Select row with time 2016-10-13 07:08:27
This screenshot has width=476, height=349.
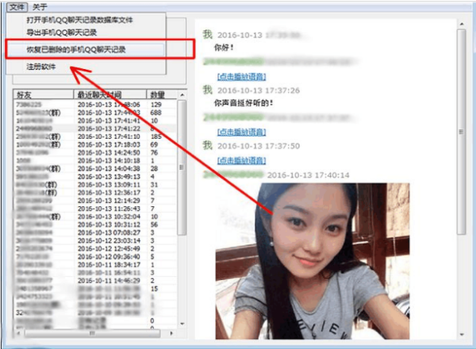(x=94, y=232)
